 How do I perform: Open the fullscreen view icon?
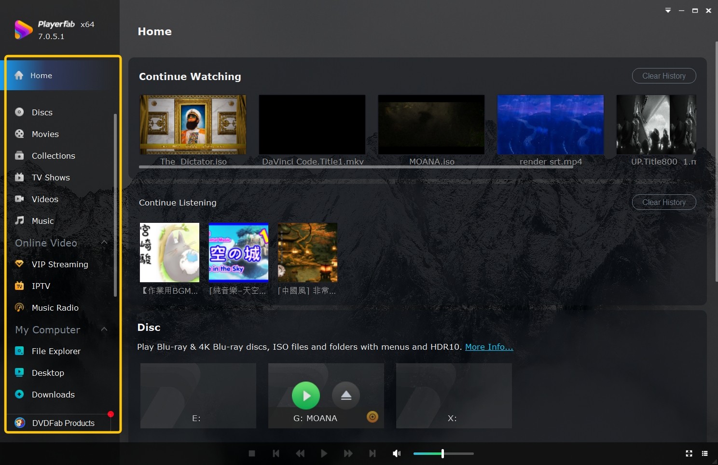click(x=689, y=453)
